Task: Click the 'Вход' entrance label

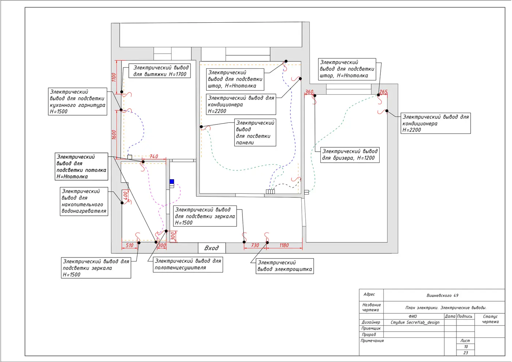Action: coord(212,248)
